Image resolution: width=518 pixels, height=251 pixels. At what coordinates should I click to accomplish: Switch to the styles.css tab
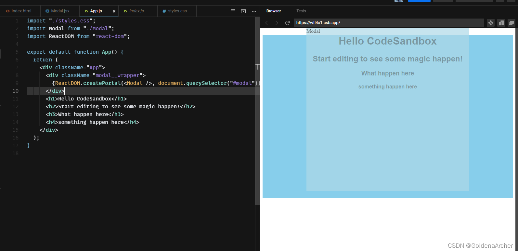[x=177, y=11]
